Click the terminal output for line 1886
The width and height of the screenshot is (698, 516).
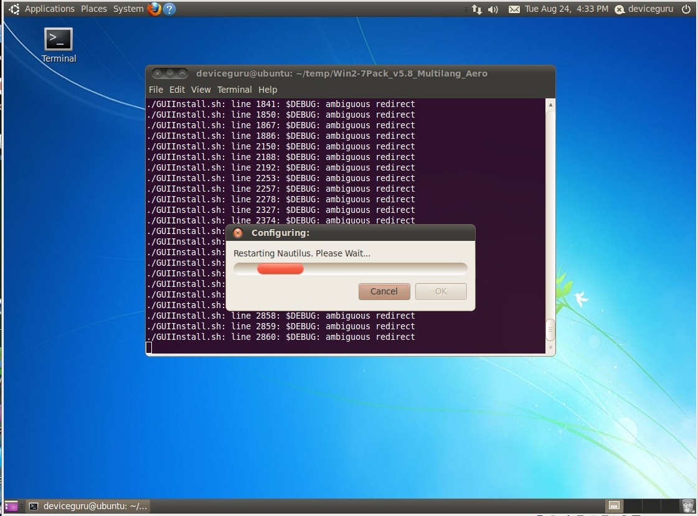pos(281,136)
